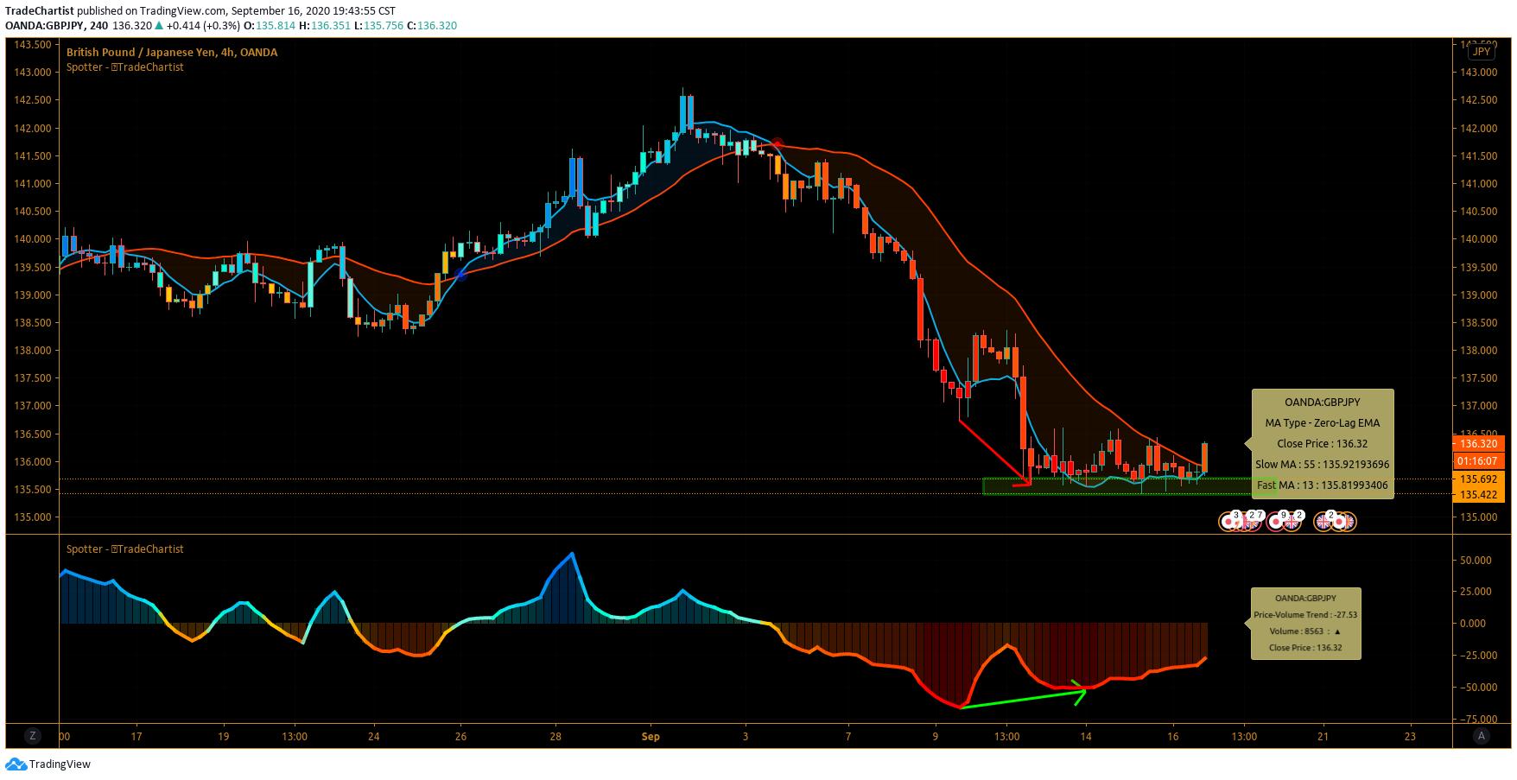Click the red MA crossover marker near 142.000

click(777, 143)
